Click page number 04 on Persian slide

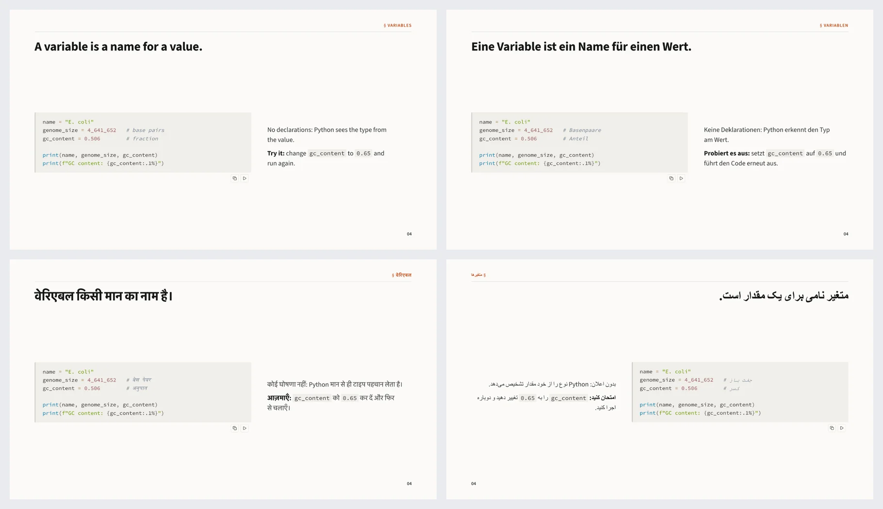click(x=474, y=484)
